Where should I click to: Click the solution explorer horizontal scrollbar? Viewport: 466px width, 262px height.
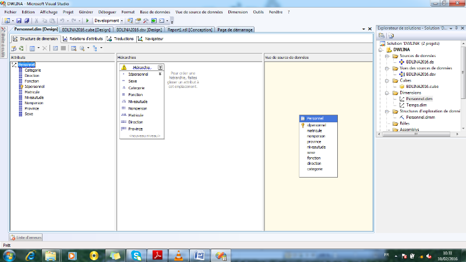tap(416, 133)
